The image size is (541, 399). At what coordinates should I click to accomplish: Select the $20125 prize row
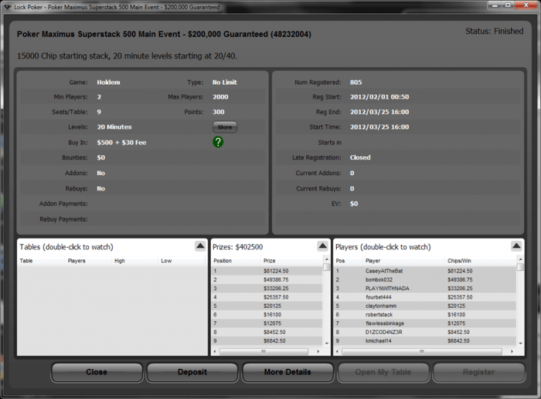point(267,306)
